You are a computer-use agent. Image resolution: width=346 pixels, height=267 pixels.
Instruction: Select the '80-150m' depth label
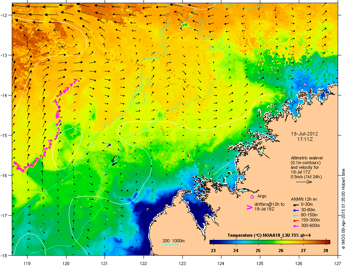pos(309,215)
